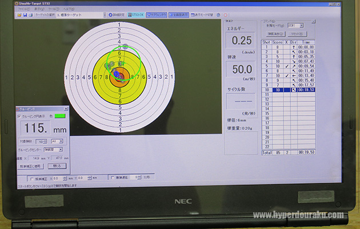Screen dimensions: 360x229
Task: Open the ヘルプ menu
Action: point(67,9)
